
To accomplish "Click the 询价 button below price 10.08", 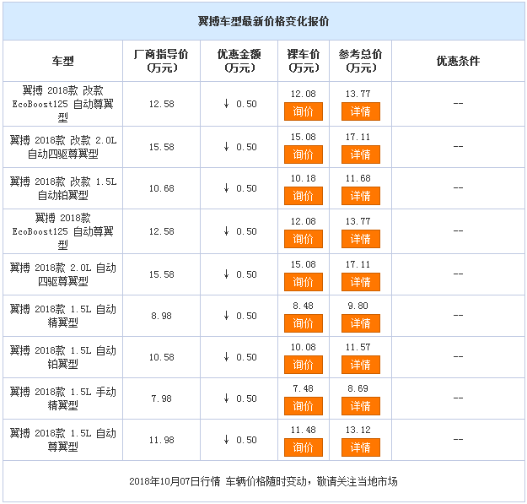I will point(304,365).
